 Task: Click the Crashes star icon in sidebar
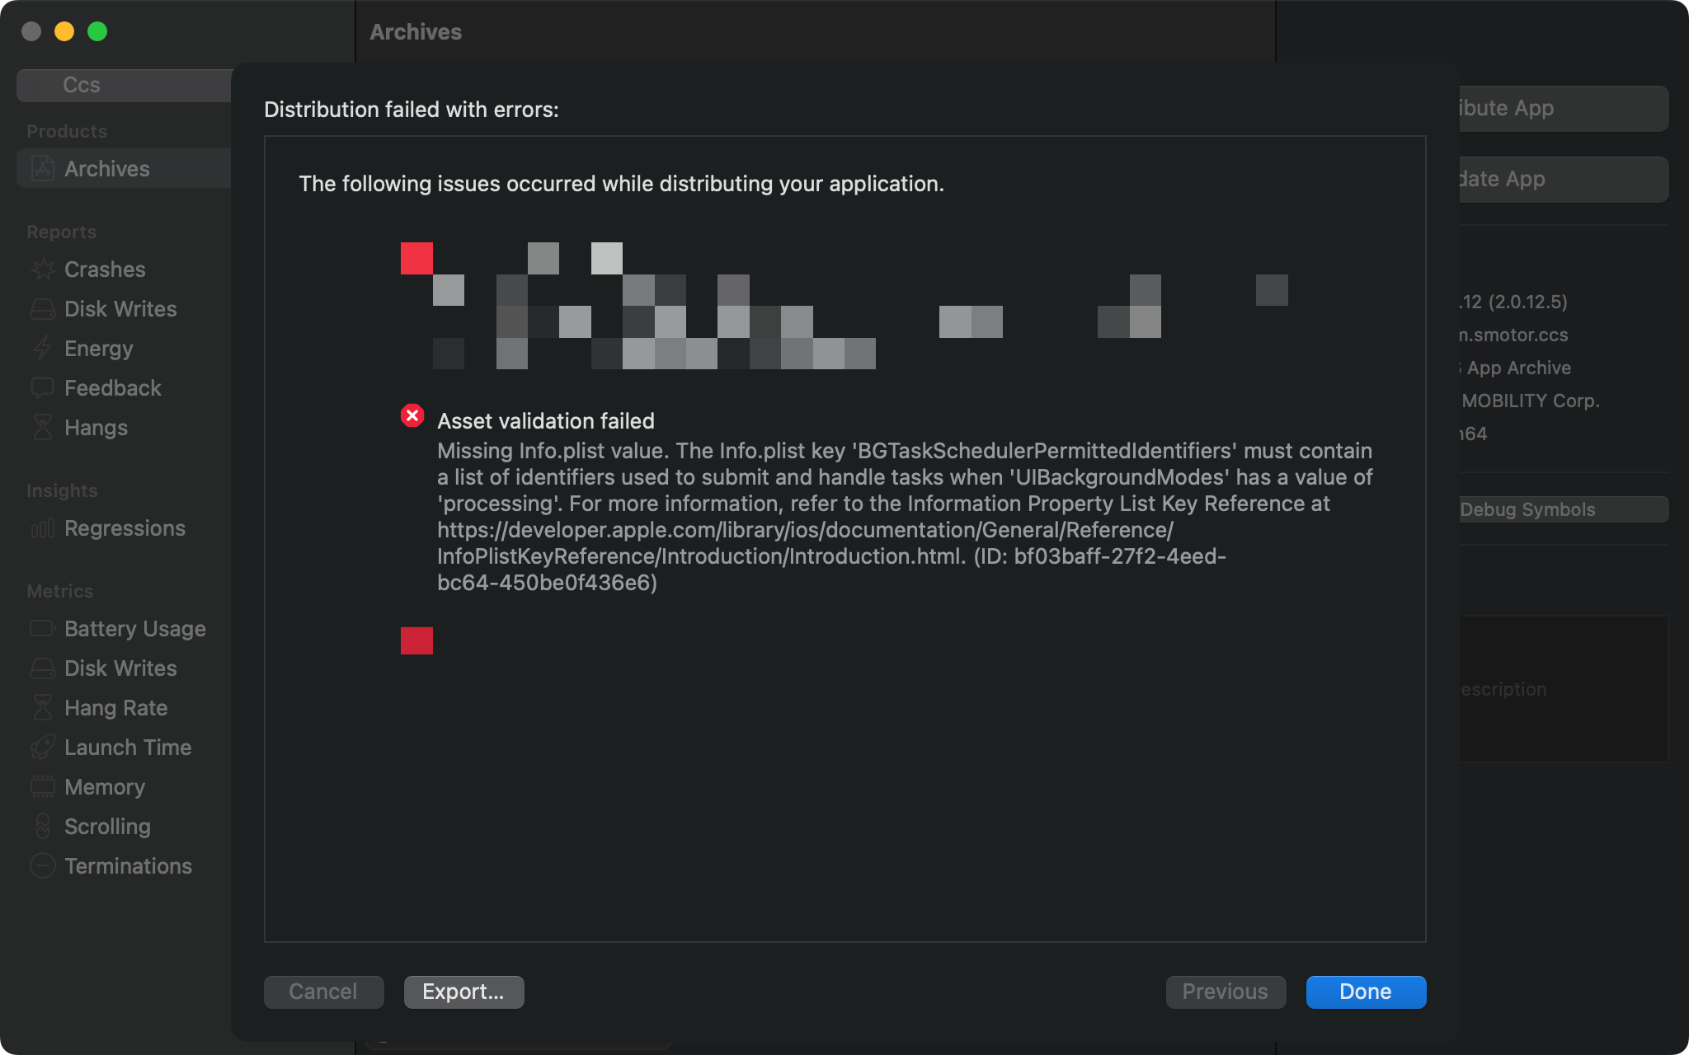click(42, 270)
